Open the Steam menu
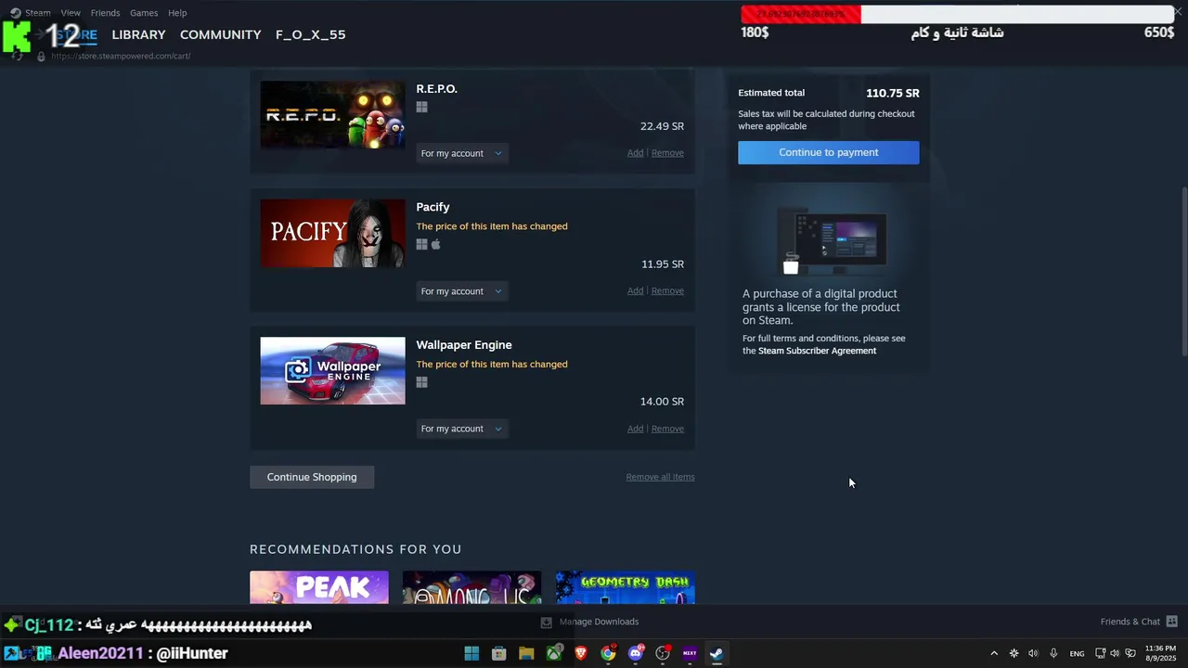This screenshot has width=1188, height=668. [x=38, y=13]
